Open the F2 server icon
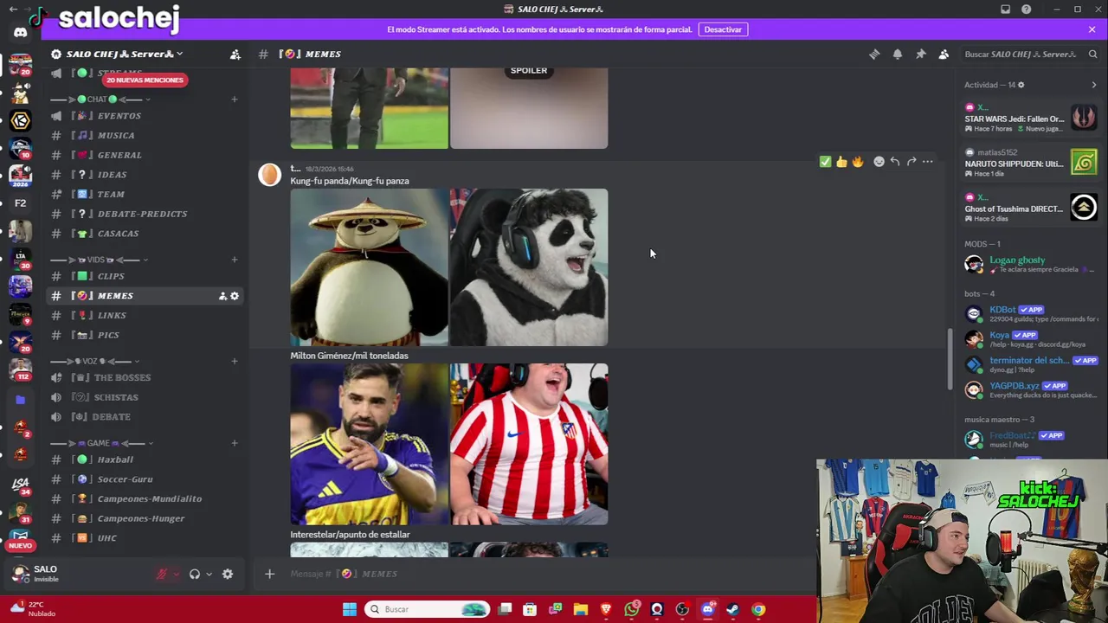Viewport: 1108px width, 623px height. [20, 203]
